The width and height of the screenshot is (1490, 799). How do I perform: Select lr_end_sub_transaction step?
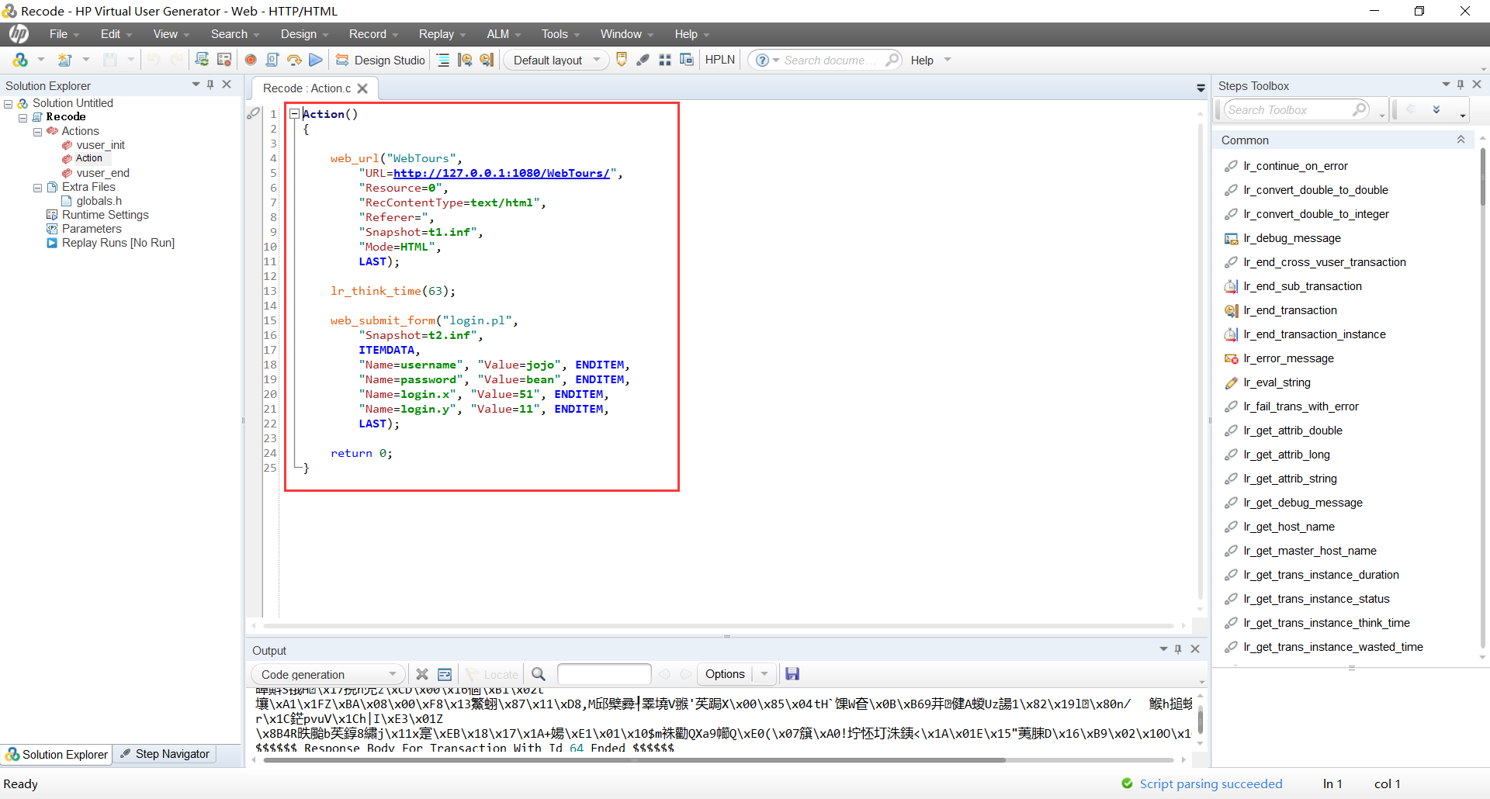tap(1302, 286)
